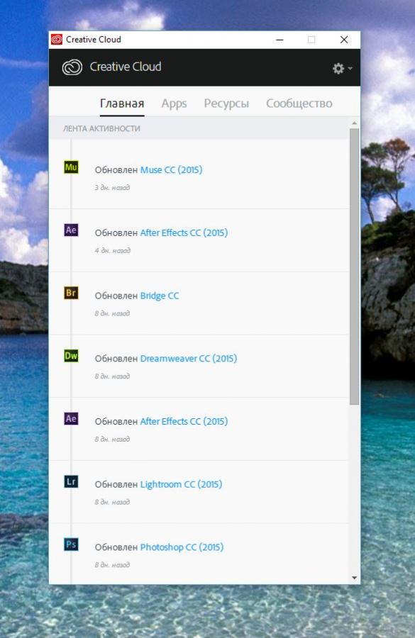
Task: Open the Bridge CC link
Action: pyautogui.click(x=160, y=296)
